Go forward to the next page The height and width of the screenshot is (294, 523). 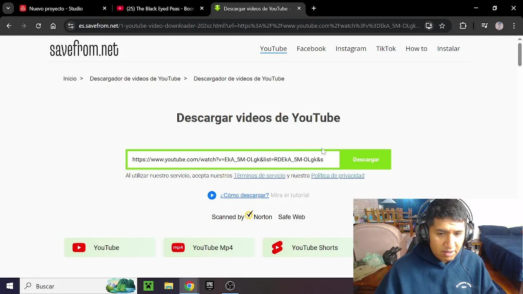[x=24, y=26]
